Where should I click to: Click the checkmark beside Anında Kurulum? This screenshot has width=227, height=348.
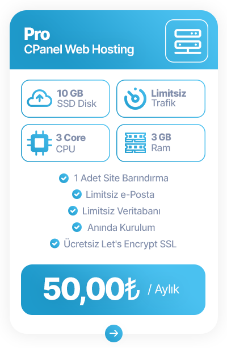point(77,227)
